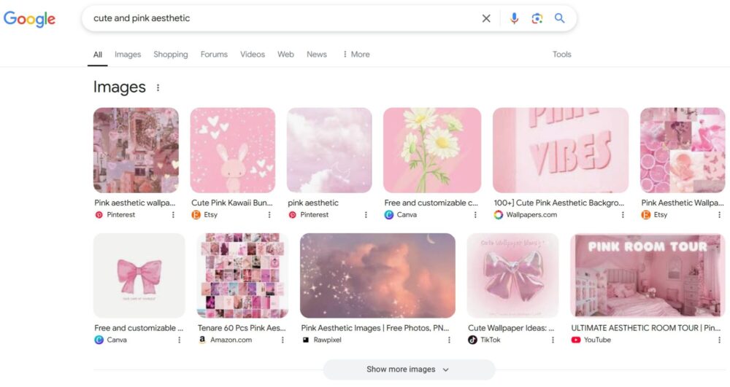The height and width of the screenshot is (387, 730).
Task: Open the ULTIMATE AESTHETIC ROOM TOUR link
Action: coord(647,328)
